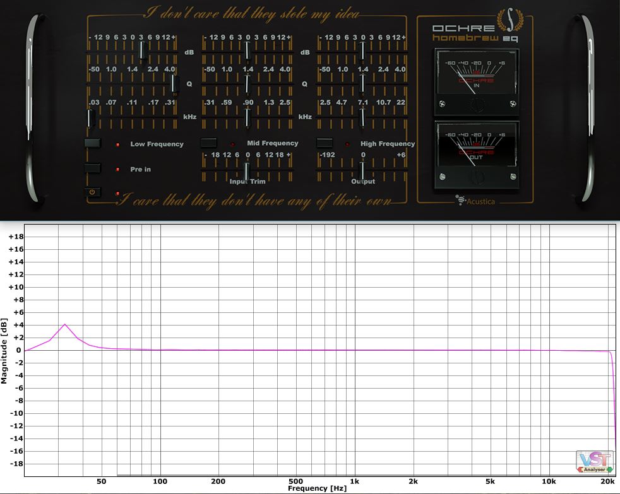Click the peak of the magenta response curve
This screenshot has height=494, width=620.
65,324
